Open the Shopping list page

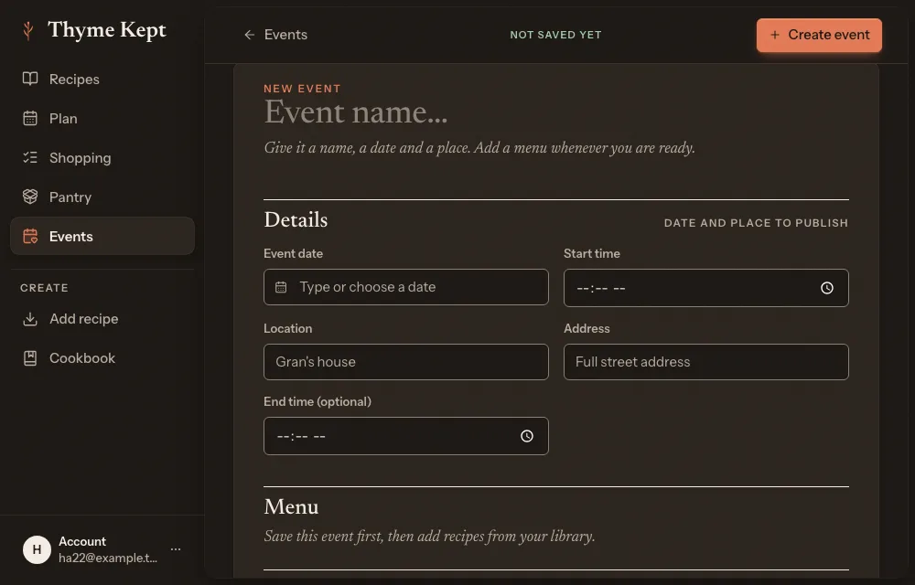tap(102, 157)
